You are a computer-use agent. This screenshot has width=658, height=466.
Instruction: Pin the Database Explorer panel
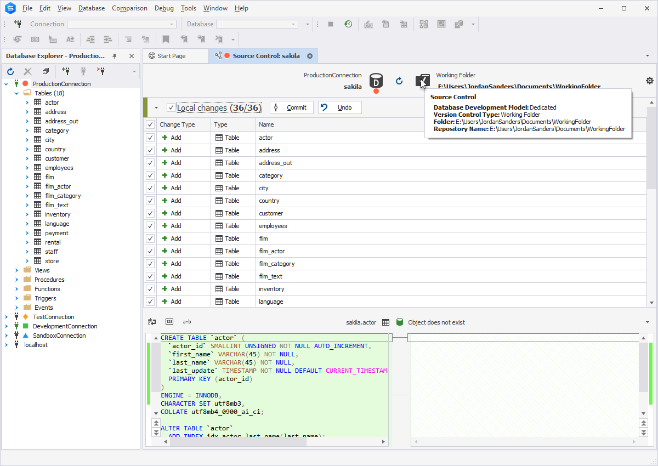click(115, 56)
